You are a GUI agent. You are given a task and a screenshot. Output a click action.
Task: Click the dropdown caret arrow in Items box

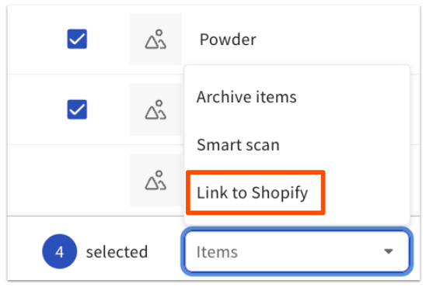[x=389, y=251]
